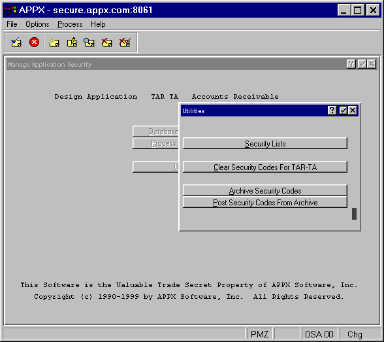Screen dimensions: 384x342
Task: Select the change mode folder icon
Action: (x=72, y=42)
